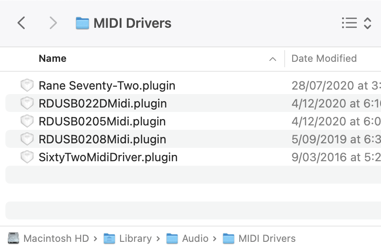Click the 28/07/2020 date modified cell
Image resolution: width=381 pixels, height=249 pixels.
[336, 86]
